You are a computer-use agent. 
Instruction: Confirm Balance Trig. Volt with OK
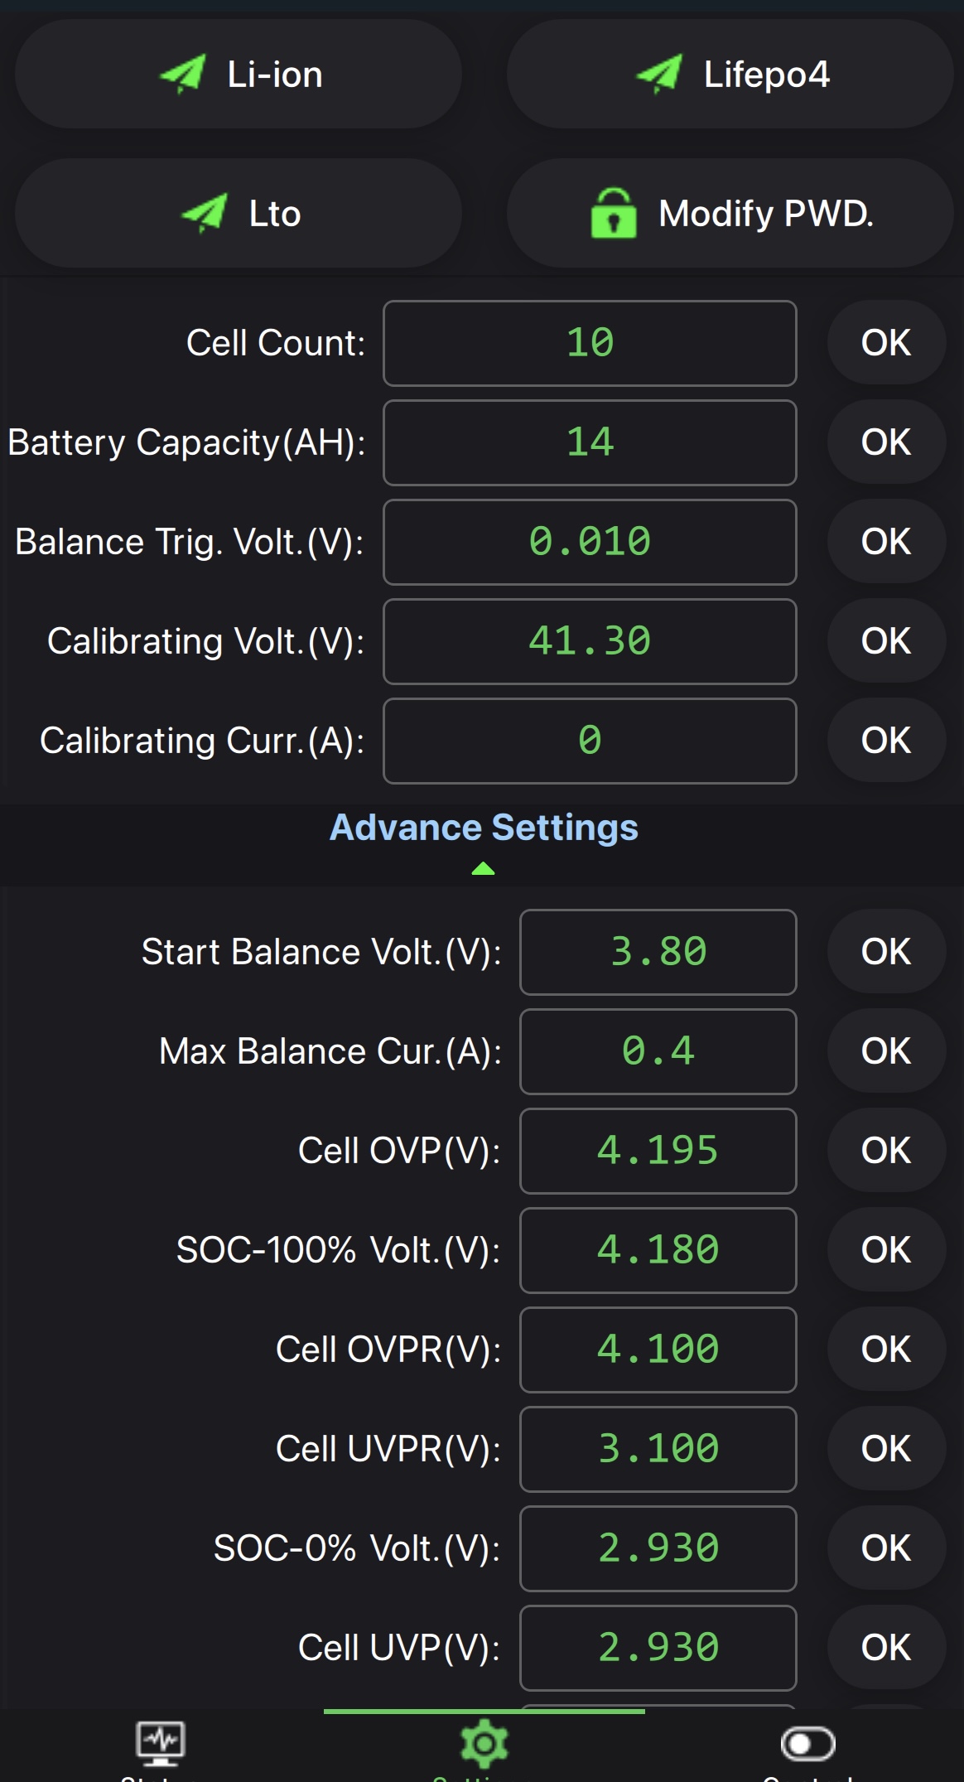pyautogui.click(x=885, y=542)
